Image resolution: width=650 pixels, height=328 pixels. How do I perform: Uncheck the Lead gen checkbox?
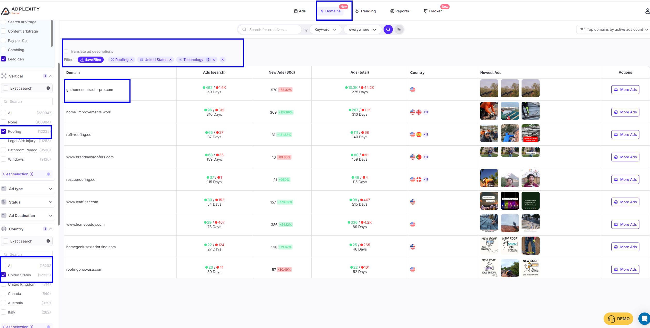coord(4,59)
